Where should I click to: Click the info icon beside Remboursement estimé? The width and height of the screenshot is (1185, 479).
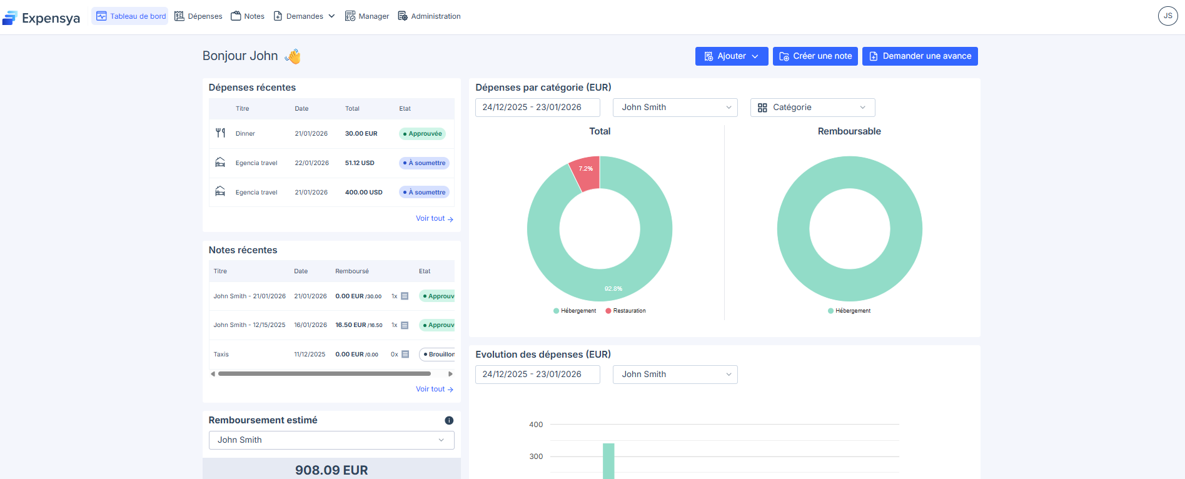pos(448,421)
